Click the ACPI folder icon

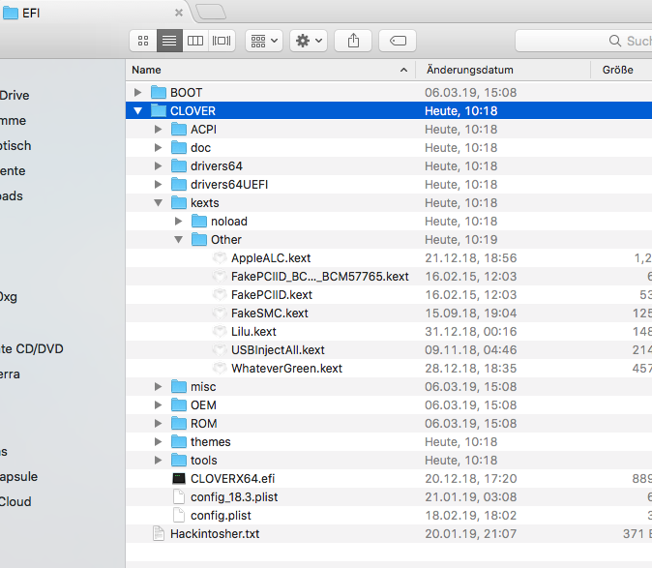(179, 129)
